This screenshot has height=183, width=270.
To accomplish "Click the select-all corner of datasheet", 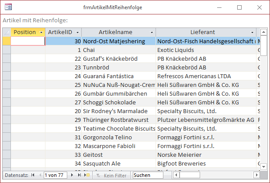I will tap(7, 32).
